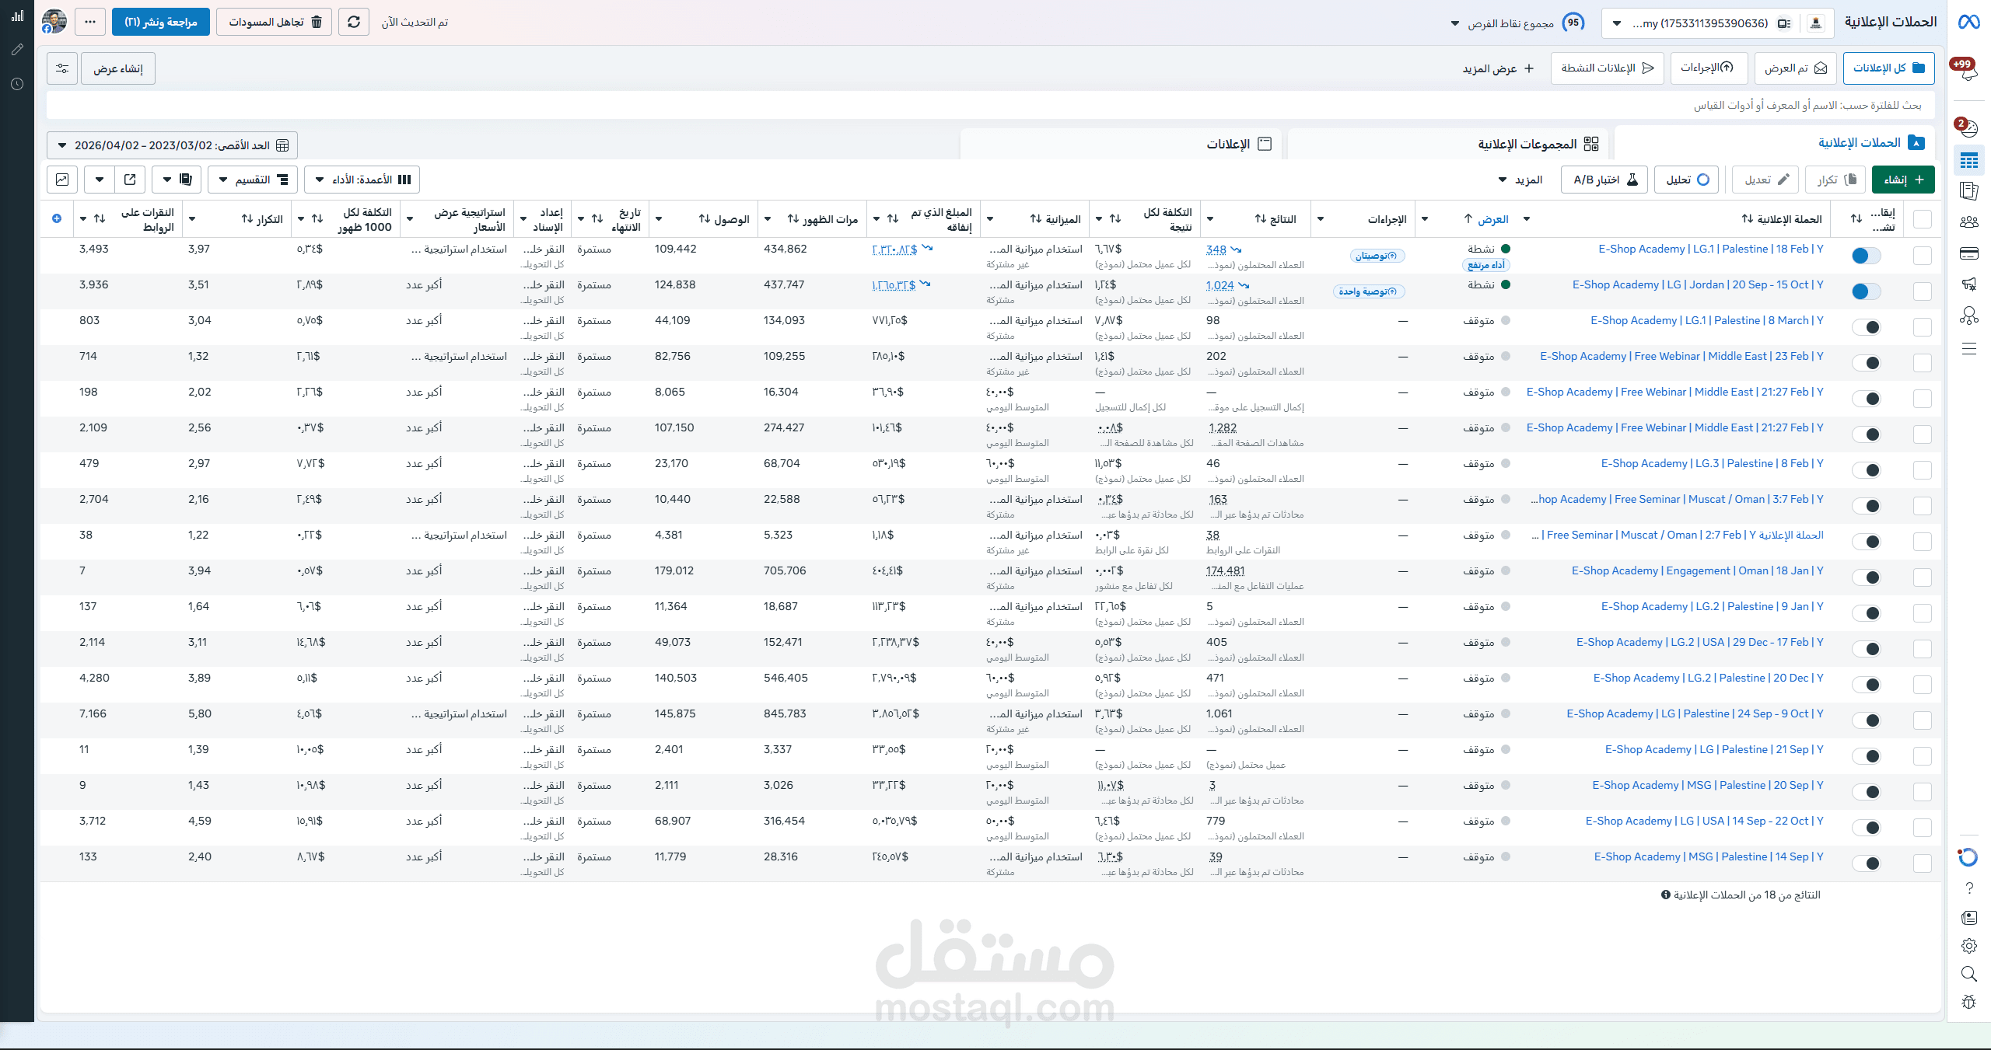Check the select-all checkbox in the table header
This screenshot has width=1991, height=1050.
pyautogui.click(x=1923, y=219)
